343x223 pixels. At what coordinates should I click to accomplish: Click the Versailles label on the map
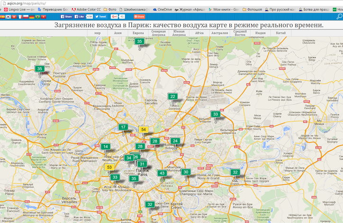point(69,200)
